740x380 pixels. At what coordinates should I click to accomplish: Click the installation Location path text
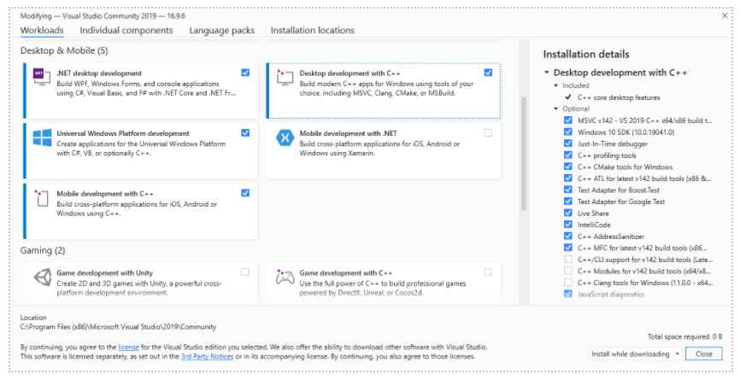[x=118, y=327]
